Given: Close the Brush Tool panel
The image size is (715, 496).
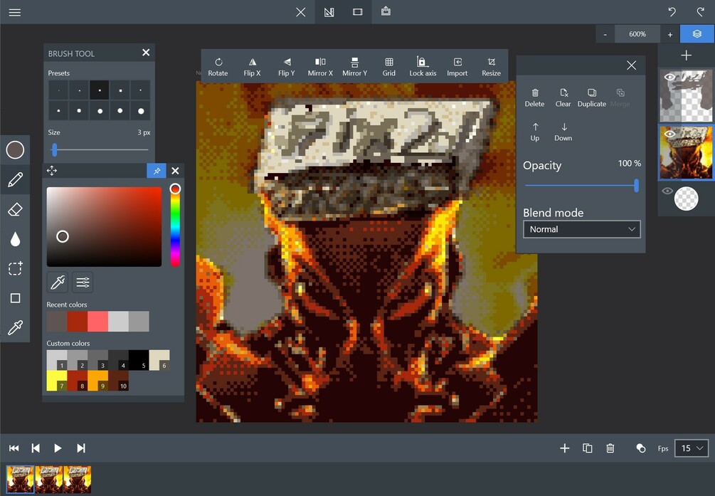Looking at the screenshot, I should click(x=146, y=53).
